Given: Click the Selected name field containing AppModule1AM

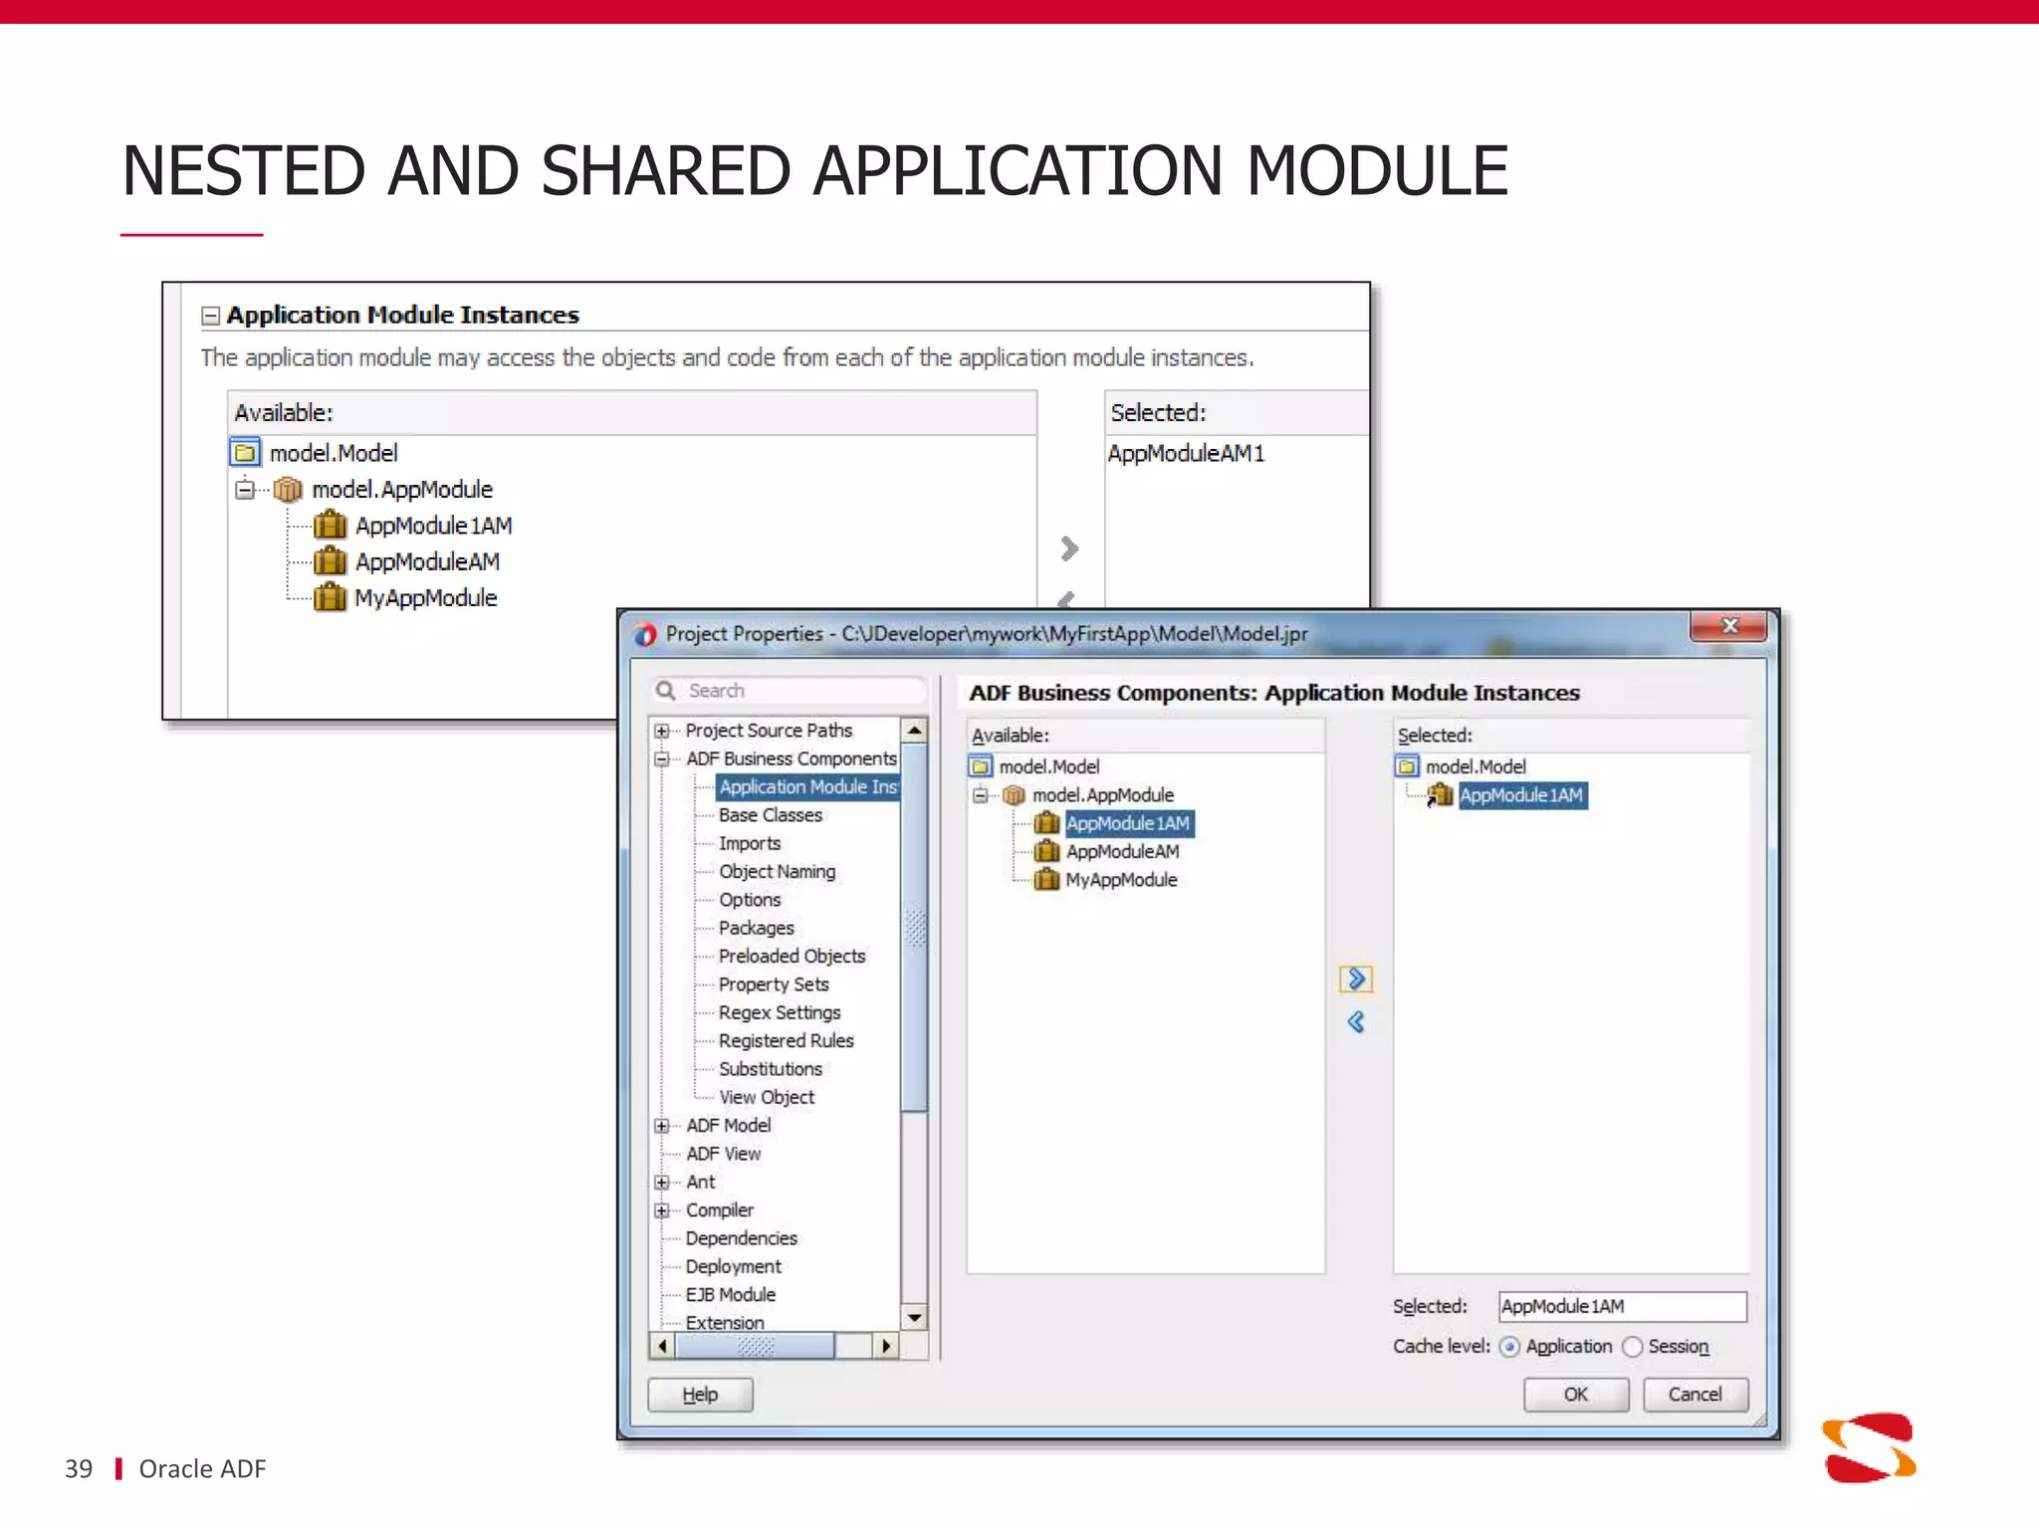Looking at the screenshot, I should click(x=1622, y=1306).
